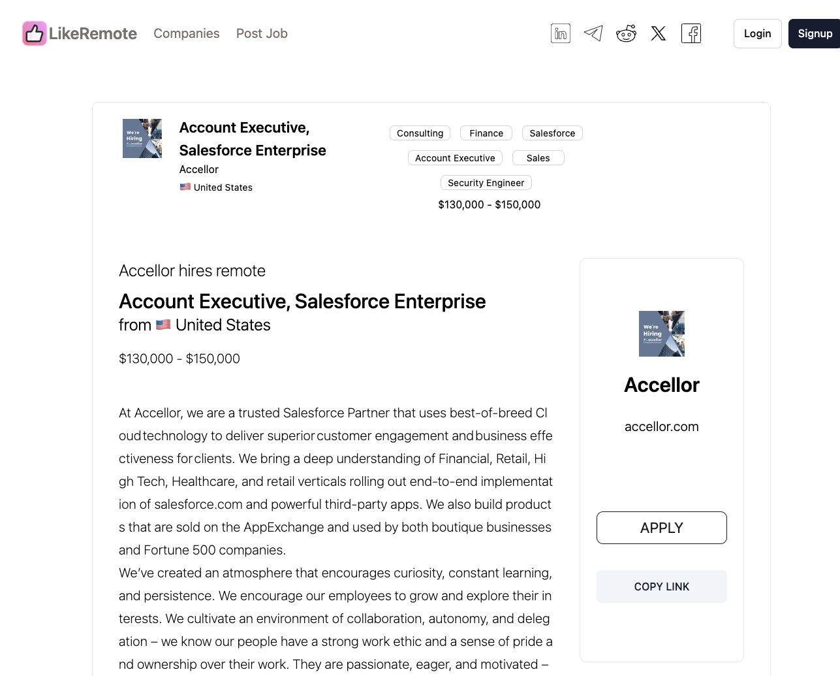This screenshot has height=676, width=840.
Task: Visit the Reddit social icon
Action: pyautogui.click(x=626, y=33)
